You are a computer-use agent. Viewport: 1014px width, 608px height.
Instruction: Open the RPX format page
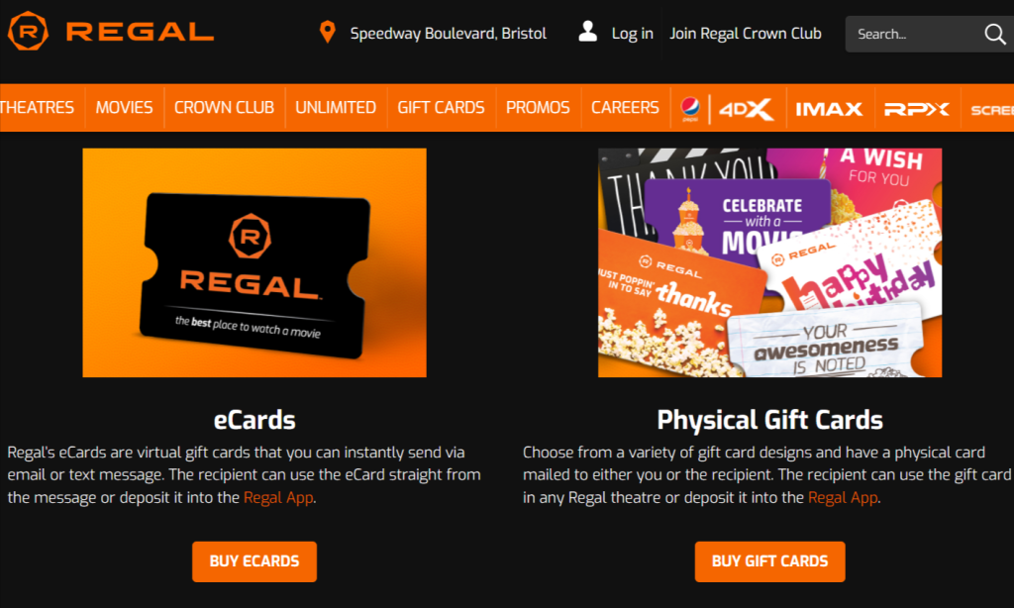(x=916, y=109)
